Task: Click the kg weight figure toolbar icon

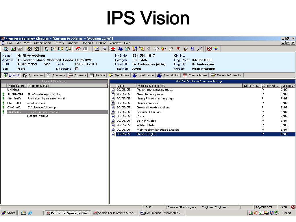Action: [142, 49]
